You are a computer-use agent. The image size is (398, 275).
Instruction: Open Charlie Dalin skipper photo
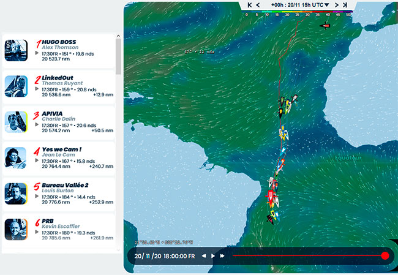click(x=16, y=122)
